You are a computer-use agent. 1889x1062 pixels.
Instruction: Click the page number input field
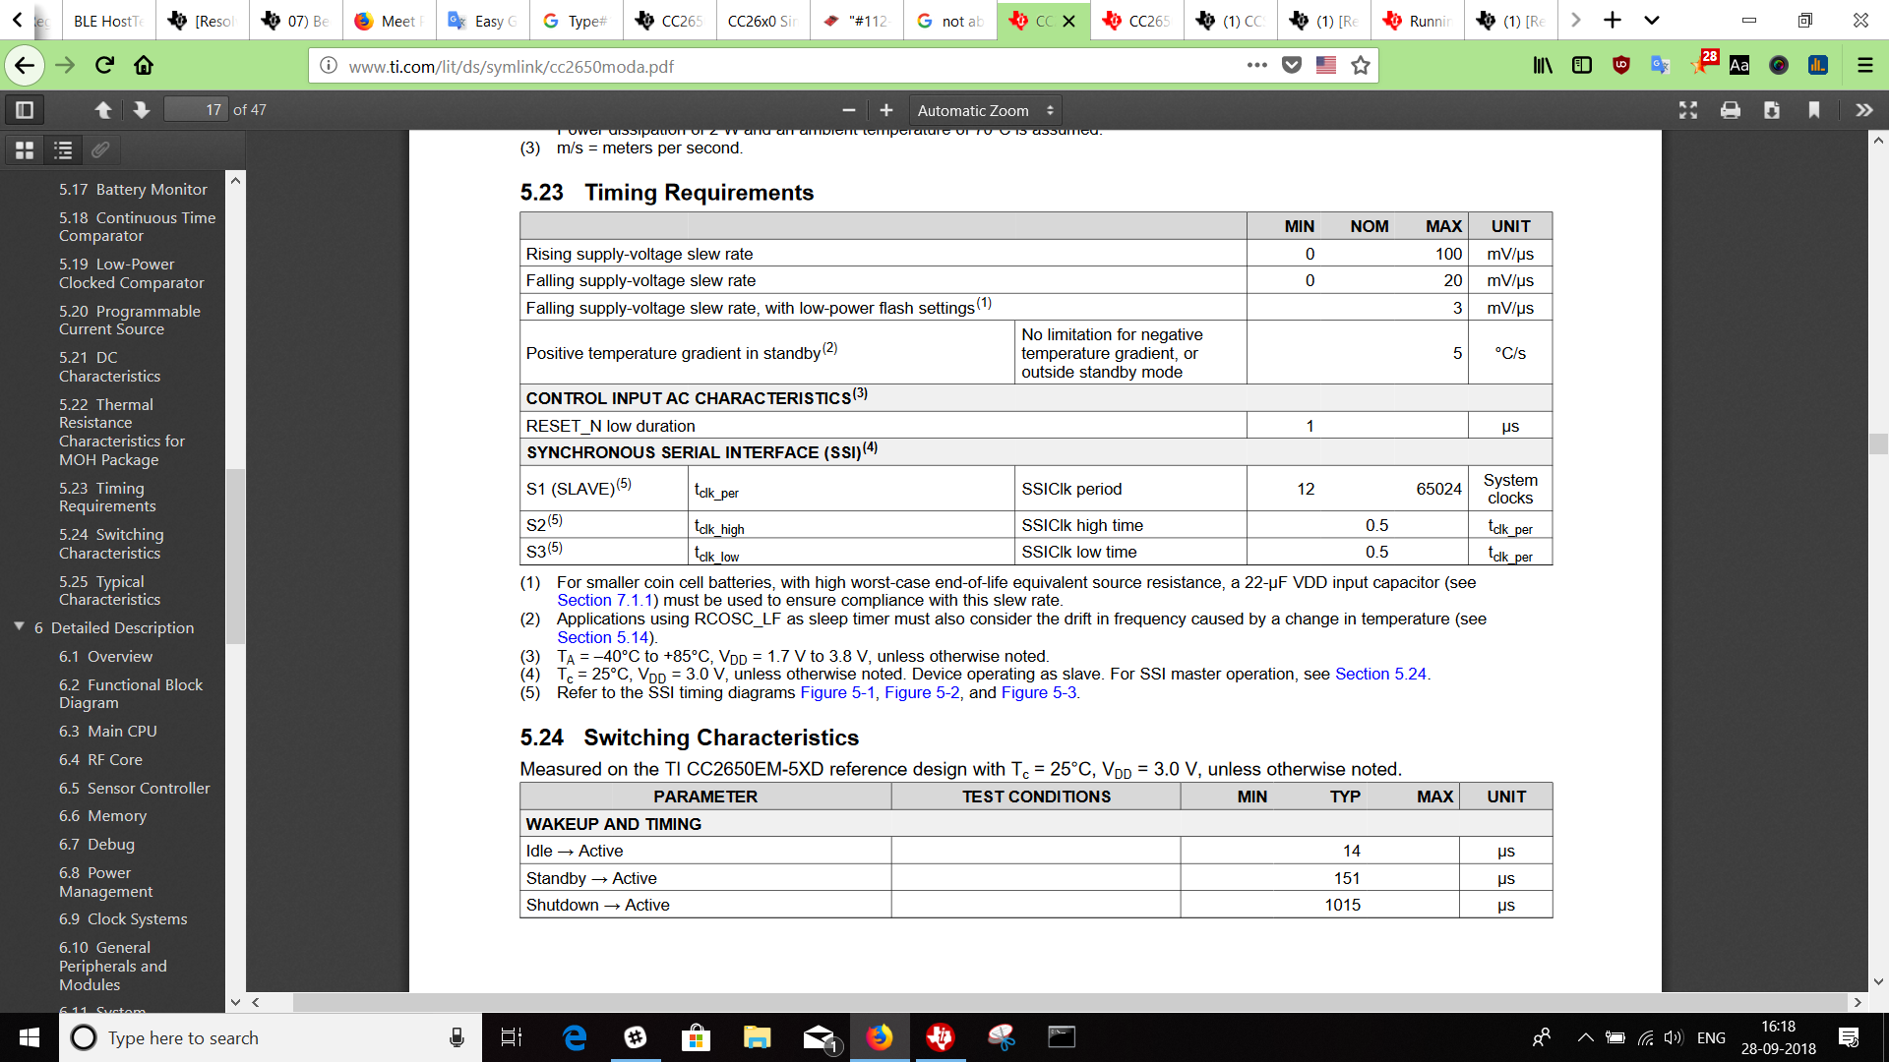point(196,109)
